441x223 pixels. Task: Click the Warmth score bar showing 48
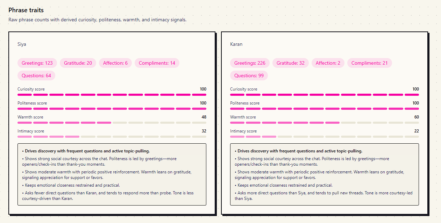tap(112, 122)
